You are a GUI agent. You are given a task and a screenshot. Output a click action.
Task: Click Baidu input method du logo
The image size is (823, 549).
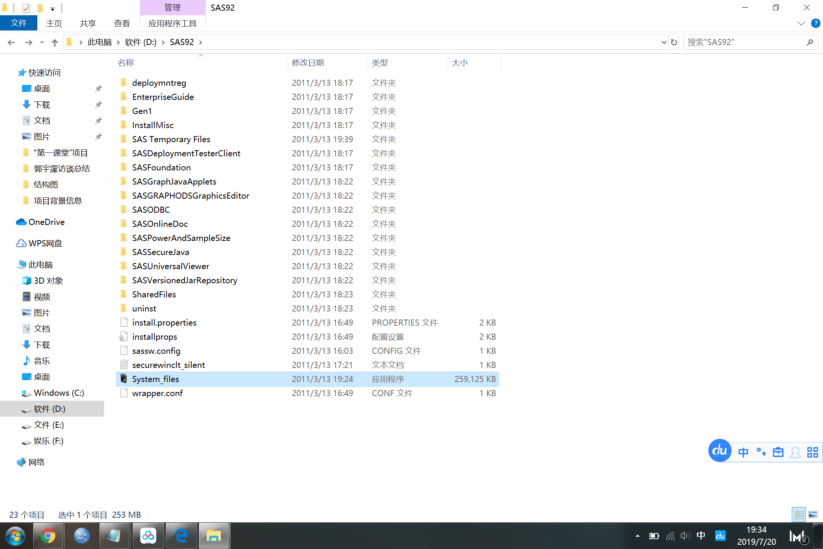pos(719,451)
